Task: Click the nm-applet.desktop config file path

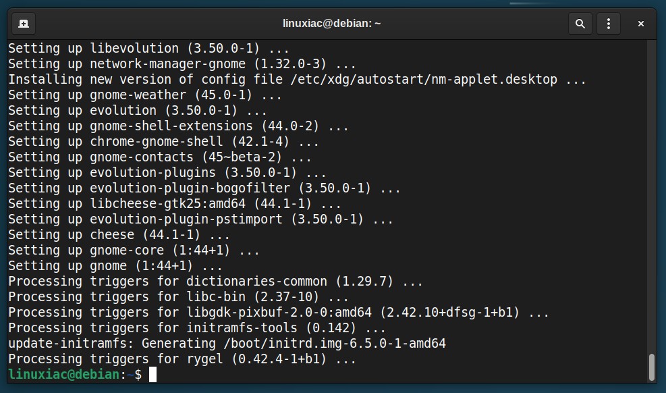Action: (424, 80)
